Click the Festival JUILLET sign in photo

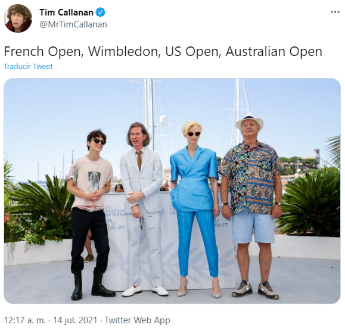click(x=115, y=218)
